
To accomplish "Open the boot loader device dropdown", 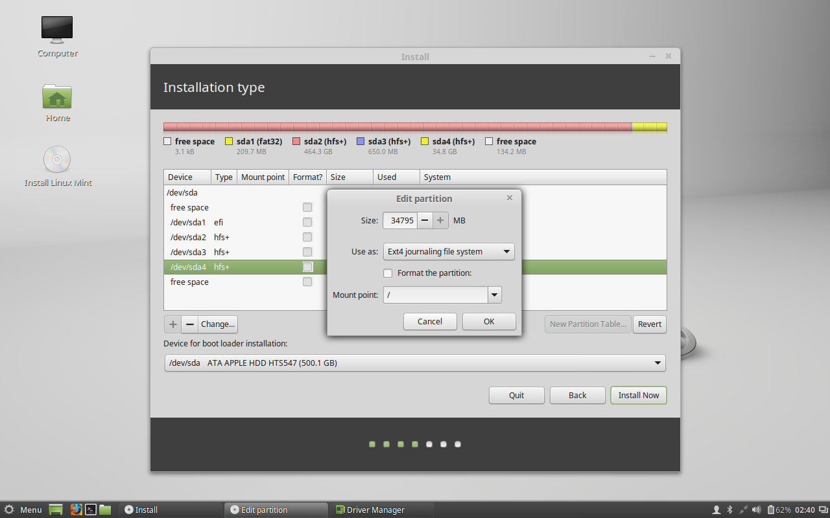I will pyautogui.click(x=415, y=363).
